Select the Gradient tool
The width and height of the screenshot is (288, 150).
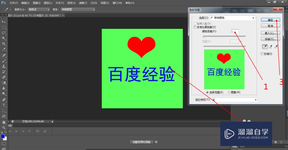point(4,83)
